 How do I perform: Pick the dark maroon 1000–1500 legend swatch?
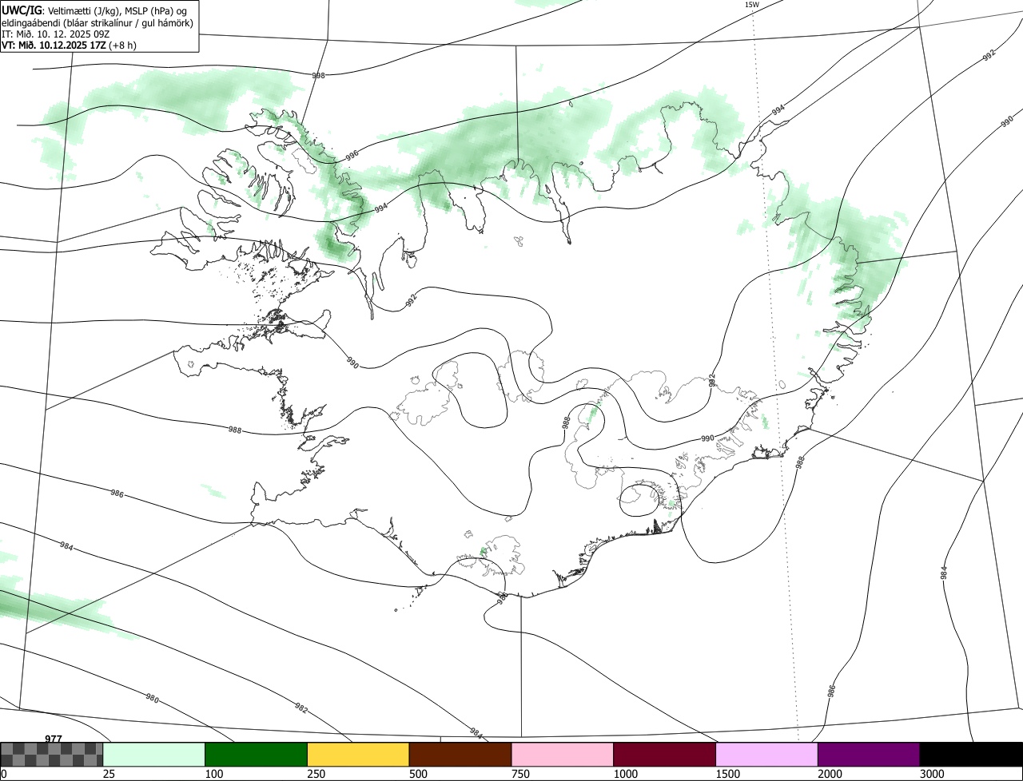pos(665,755)
